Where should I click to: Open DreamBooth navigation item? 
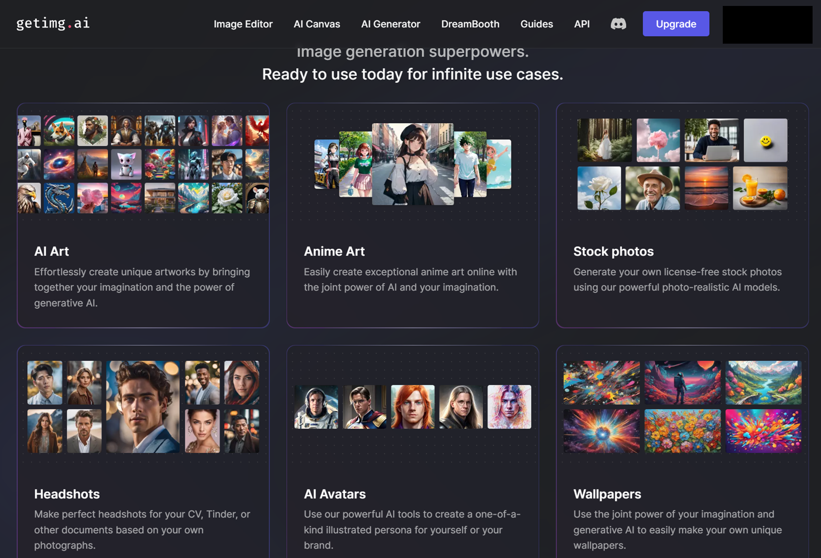[470, 24]
